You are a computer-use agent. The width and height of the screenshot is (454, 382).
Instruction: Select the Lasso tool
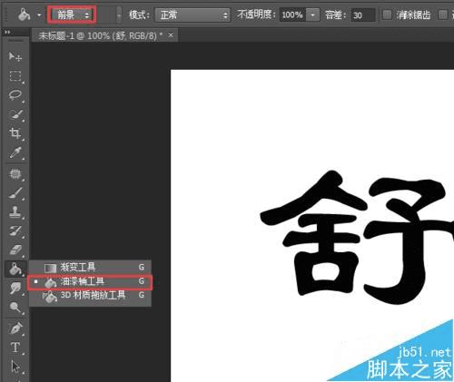pyautogui.click(x=15, y=95)
